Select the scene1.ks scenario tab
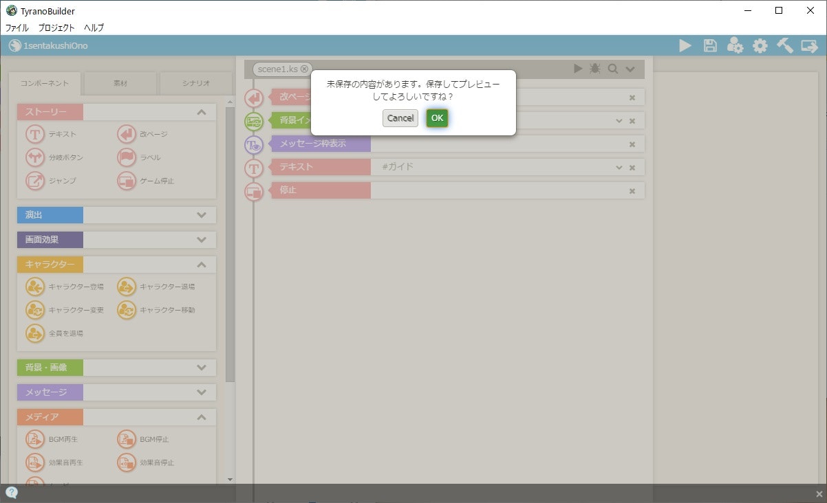827x503 pixels. point(282,69)
